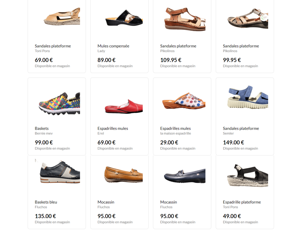Open the Mules compensée product title
307x230 pixels.
(x=113, y=46)
